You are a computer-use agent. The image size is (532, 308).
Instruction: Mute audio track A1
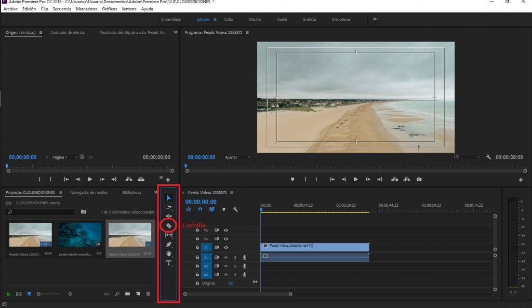click(225, 257)
